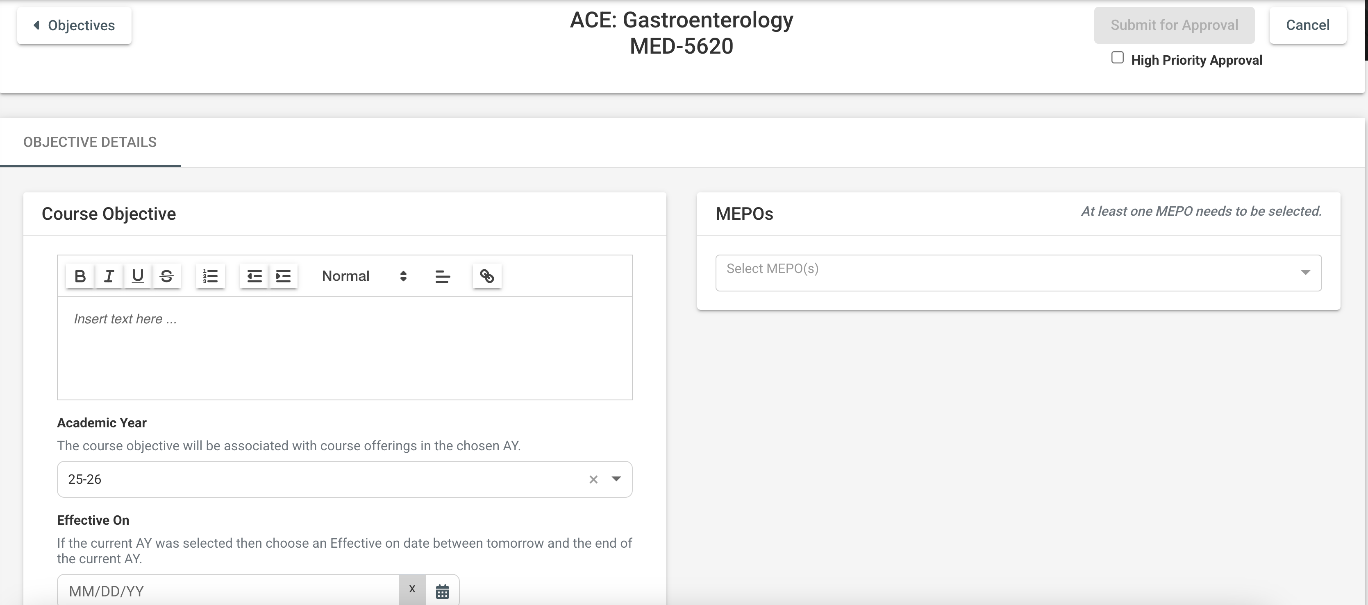Click the ACE: Gastroenterology MED-5620 title
The height and width of the screenshot is (605, 1368).
pyautogui.click(x=682, y=33)
